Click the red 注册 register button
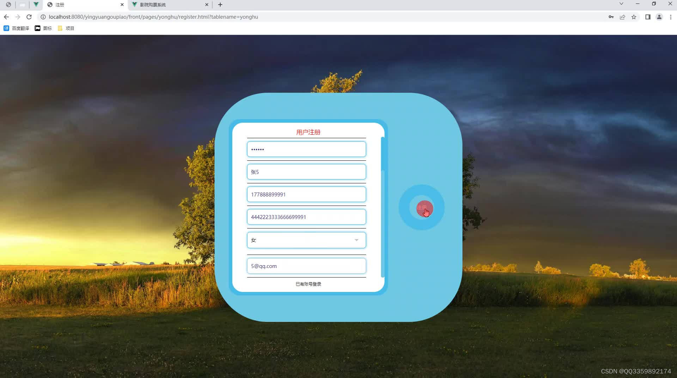The width and height of the screenshot is (677, 378). (x=422, y=208)
